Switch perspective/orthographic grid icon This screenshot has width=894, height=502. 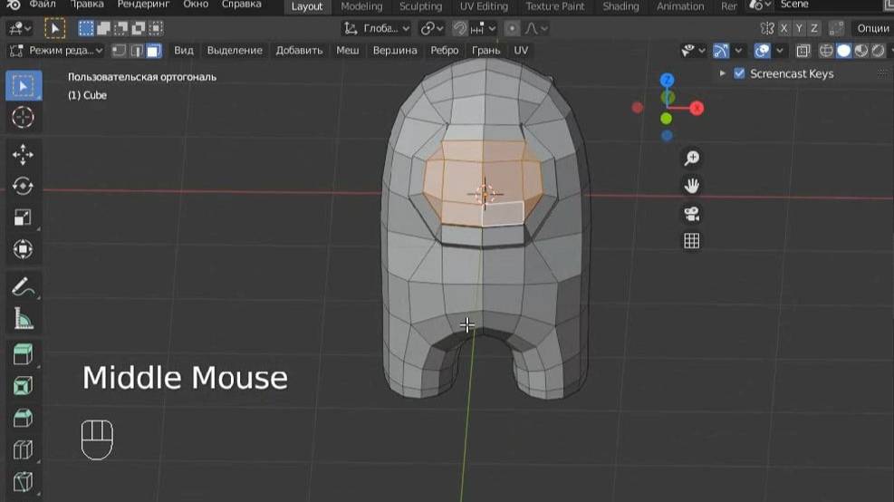coord(692,241)
